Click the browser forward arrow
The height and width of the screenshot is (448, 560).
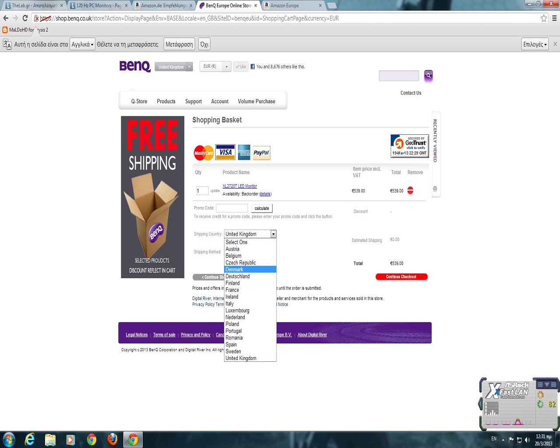15,18
